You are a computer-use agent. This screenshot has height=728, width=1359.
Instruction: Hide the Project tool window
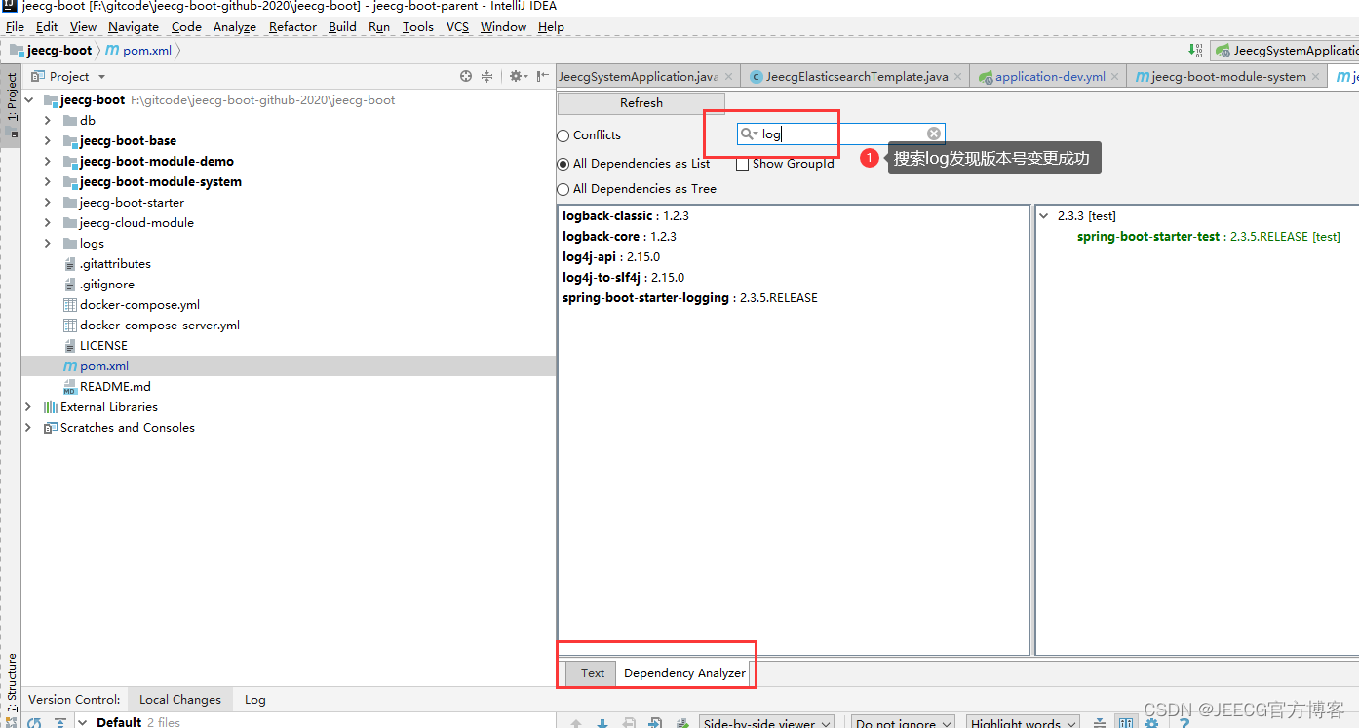[542, 76]
